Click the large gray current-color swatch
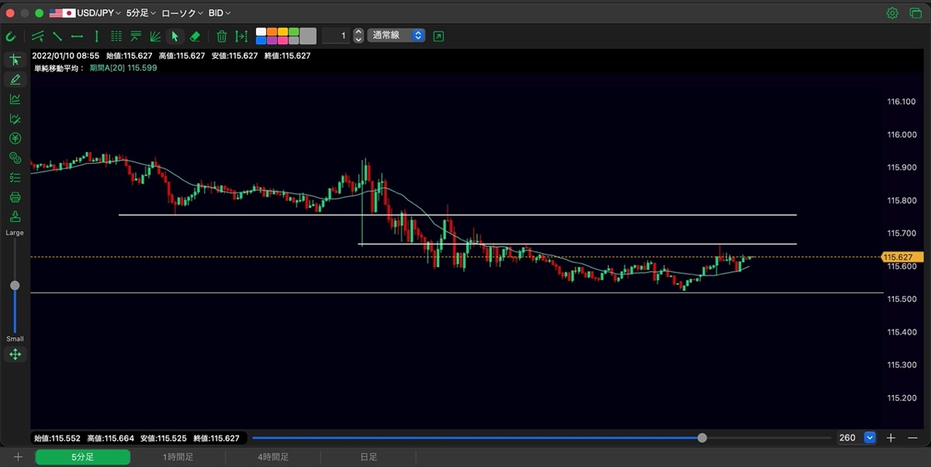The width and height of the screenshot is (931, 467). 308,36
